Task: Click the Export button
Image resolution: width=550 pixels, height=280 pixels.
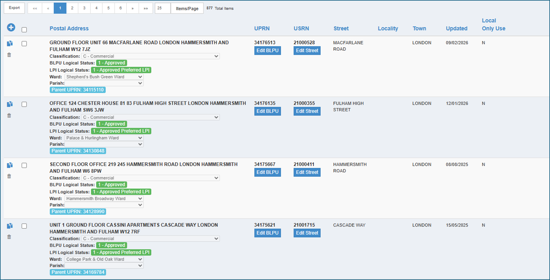Action: coord(14,8)
